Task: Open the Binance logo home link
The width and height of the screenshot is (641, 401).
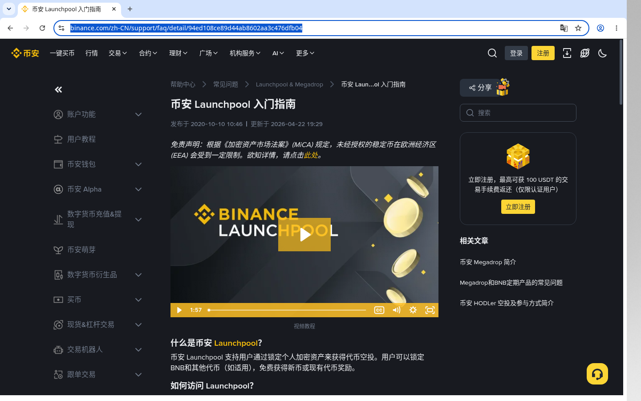Action: pos(25,53)
